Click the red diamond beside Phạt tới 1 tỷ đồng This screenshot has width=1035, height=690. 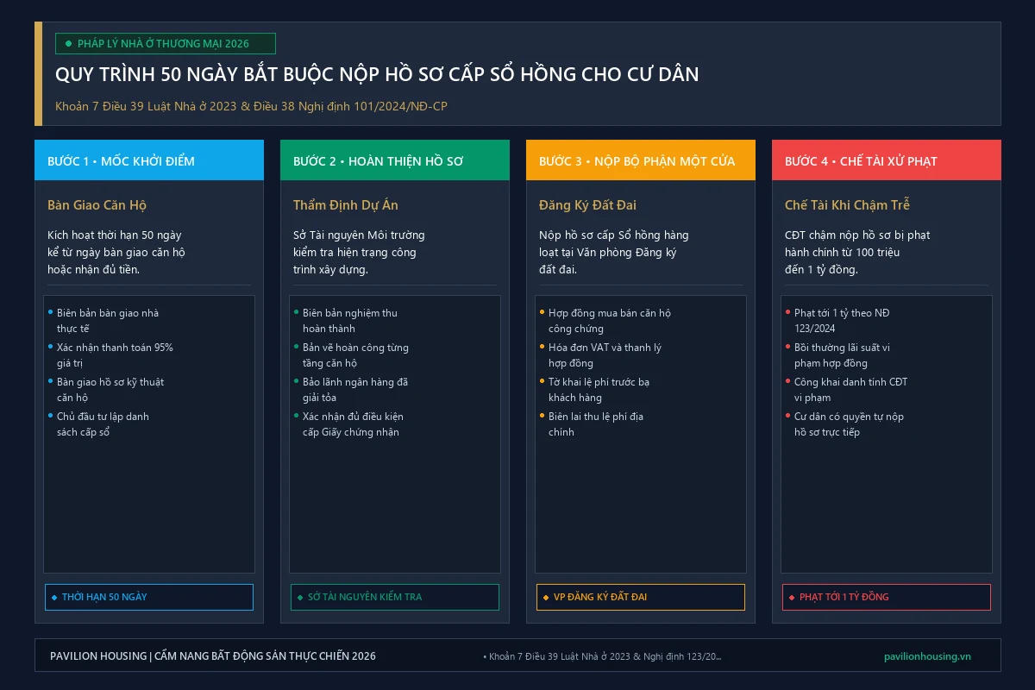coord(792,597)
